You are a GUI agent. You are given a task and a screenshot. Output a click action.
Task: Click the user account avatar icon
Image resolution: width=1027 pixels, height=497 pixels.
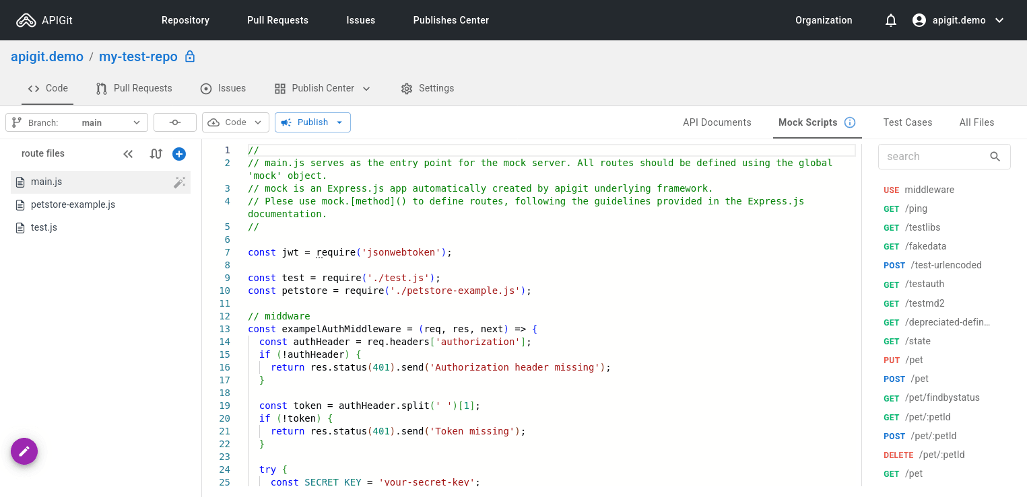[x=919, y=20]
